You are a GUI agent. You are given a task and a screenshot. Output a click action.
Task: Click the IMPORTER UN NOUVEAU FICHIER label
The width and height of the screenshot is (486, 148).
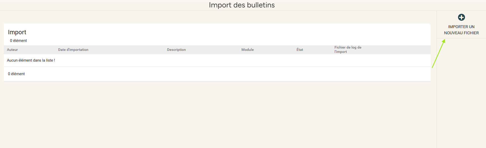point(461,30)
